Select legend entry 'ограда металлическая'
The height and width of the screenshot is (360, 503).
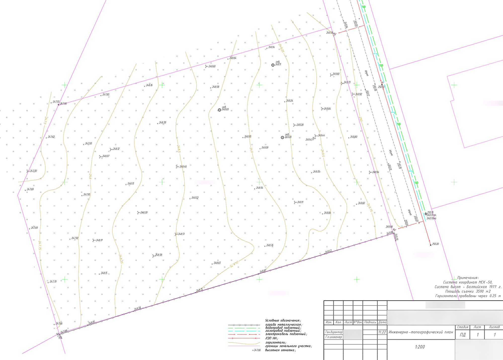coord(283,325)
